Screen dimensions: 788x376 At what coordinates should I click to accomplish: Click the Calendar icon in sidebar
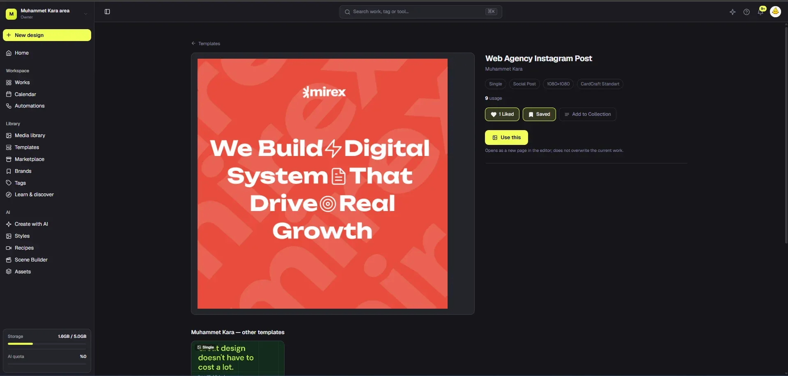[x=9, y=94]
